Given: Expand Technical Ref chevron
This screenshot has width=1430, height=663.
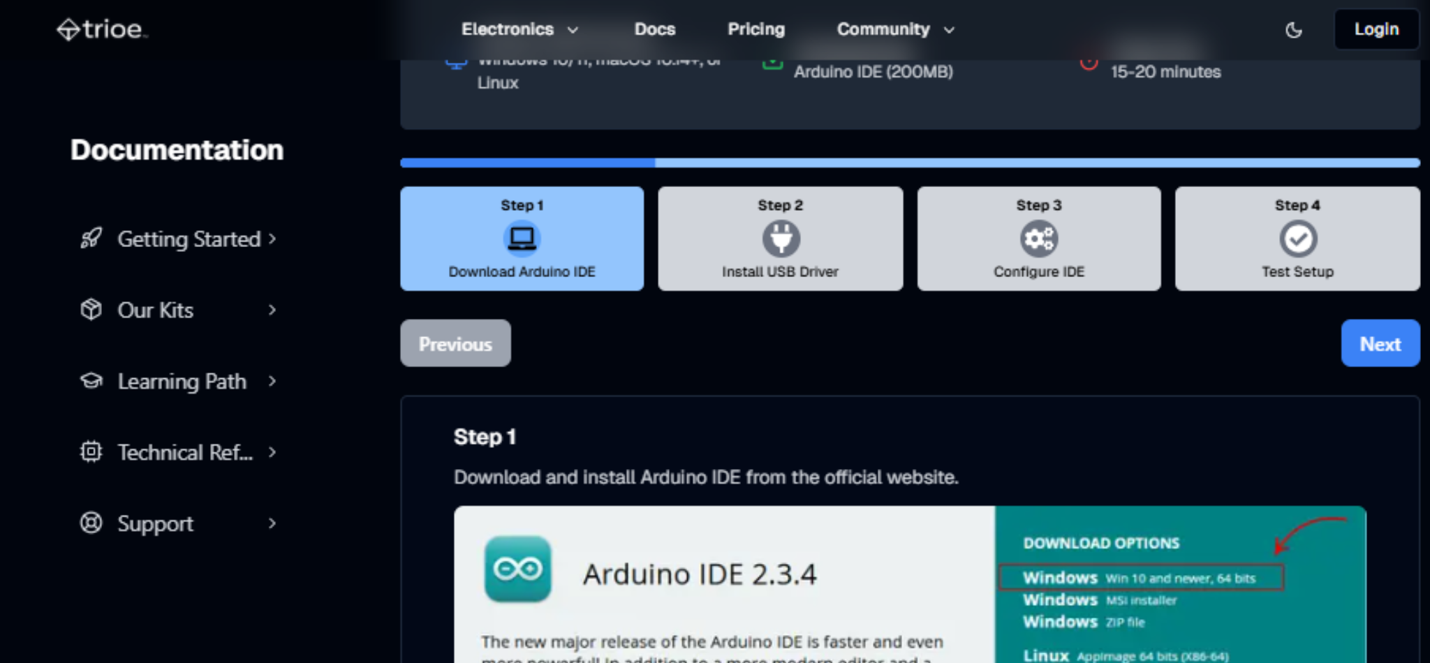Looking at the screenshot, I should [272, 452].
